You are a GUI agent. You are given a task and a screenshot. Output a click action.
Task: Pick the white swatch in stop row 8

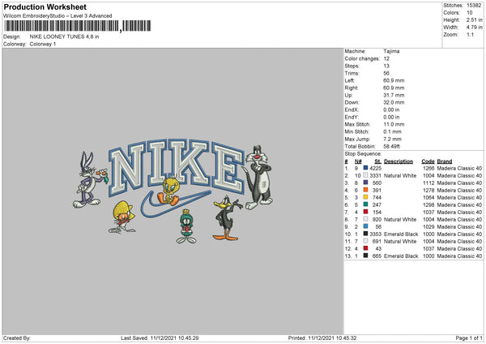point(366,219)
